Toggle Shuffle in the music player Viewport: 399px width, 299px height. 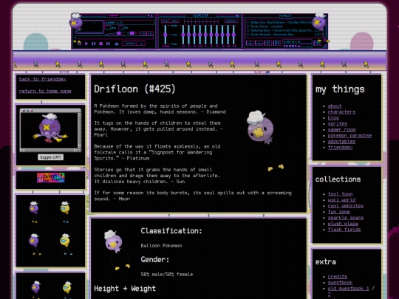pos(130,44)
